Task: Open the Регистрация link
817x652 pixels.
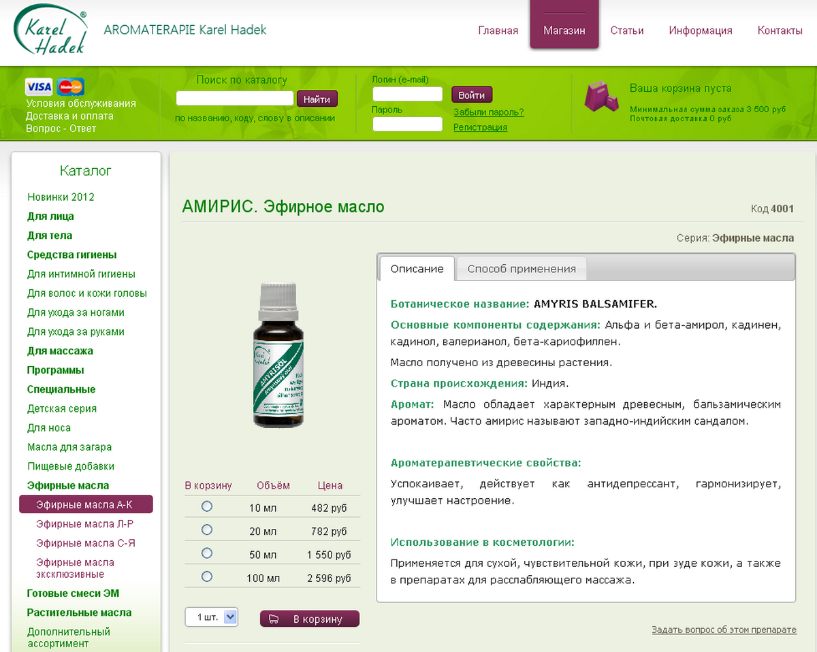Action: point(480,127)
